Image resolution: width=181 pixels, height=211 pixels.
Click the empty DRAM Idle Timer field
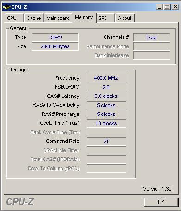[106, 150]
